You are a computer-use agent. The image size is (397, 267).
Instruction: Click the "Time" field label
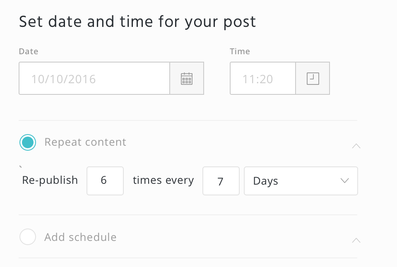point(240,52)
